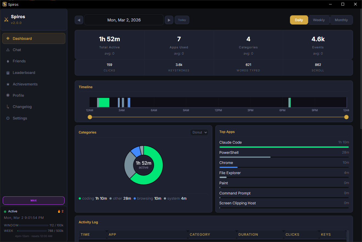Image resolution: width=362 pixels, height=242 pixels.
Task: Click the "4.6k" Events stat
Action: [x=318, y=39]
